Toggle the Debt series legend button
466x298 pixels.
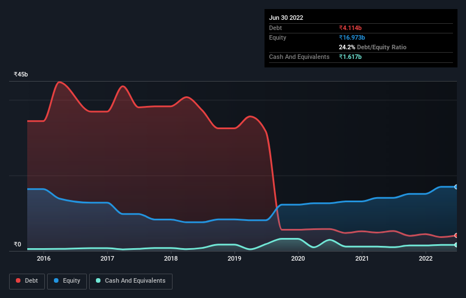(27, 281)
